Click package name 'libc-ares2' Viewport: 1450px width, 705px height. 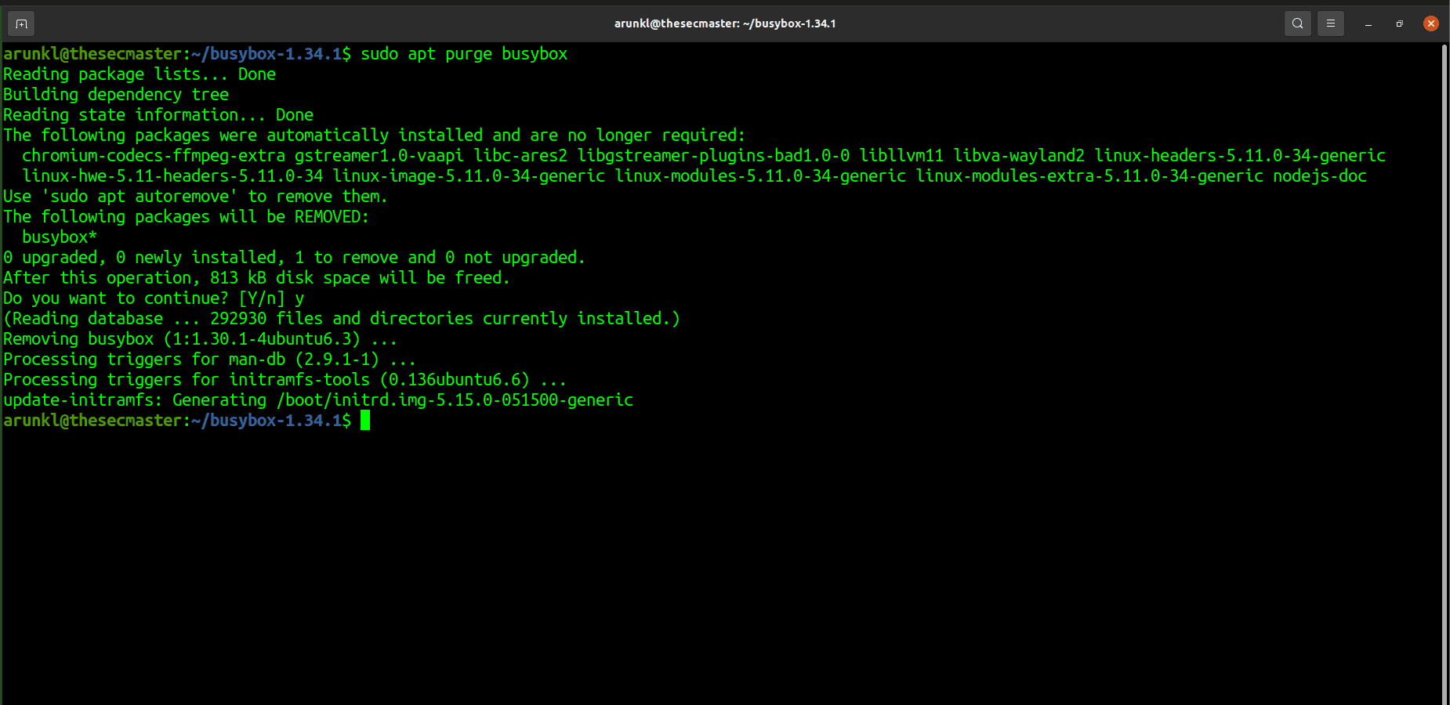(520, 156)
